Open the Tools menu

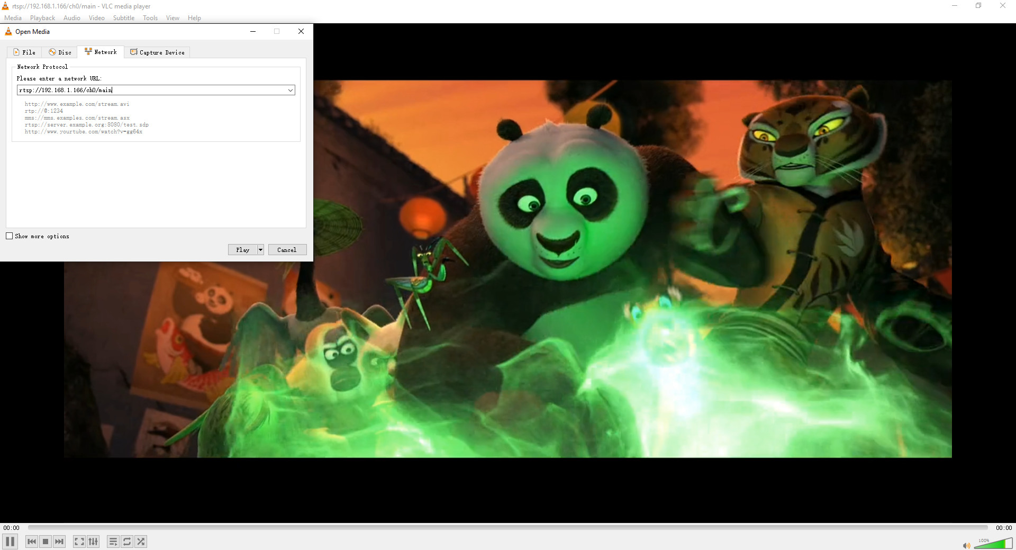(150, 18)
